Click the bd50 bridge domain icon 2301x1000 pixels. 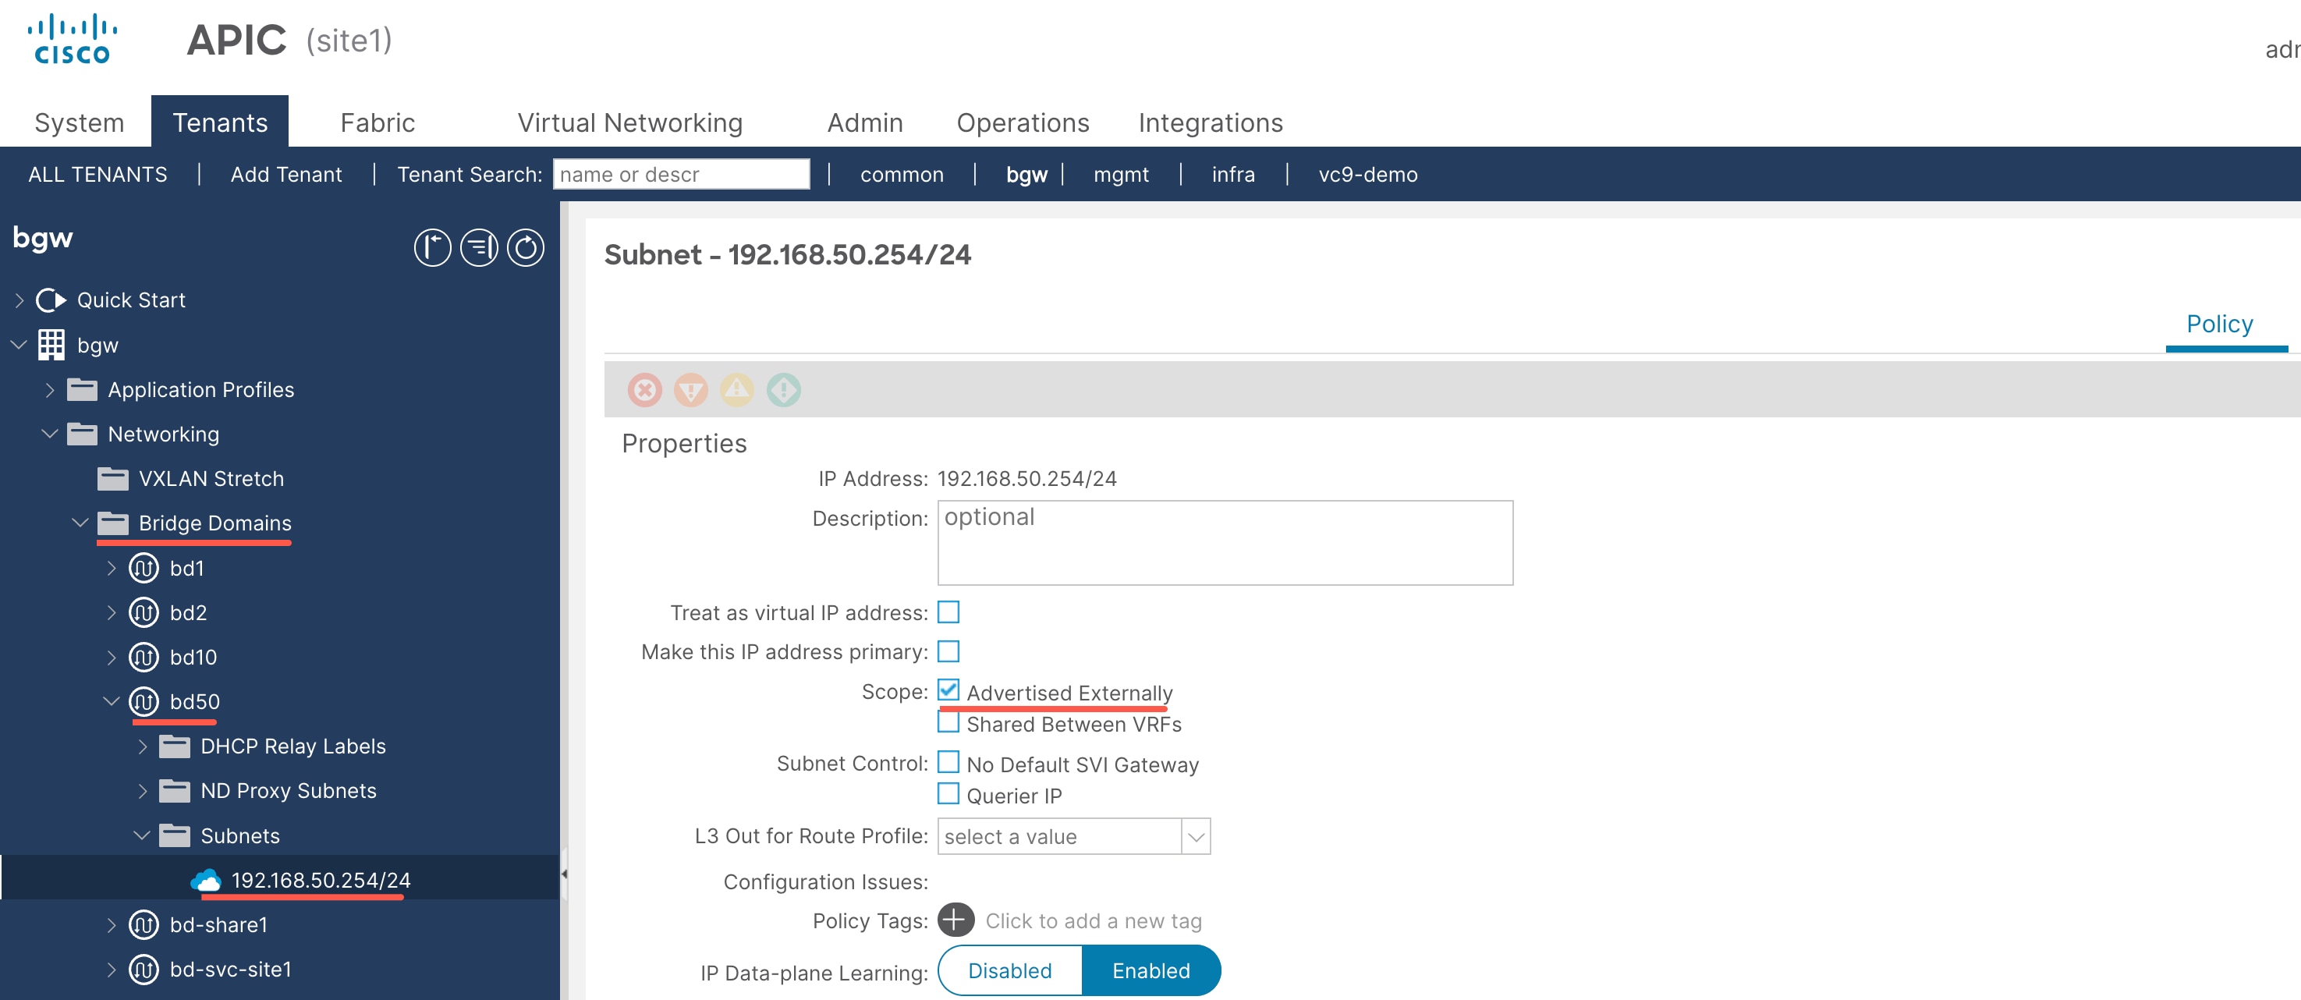(144, 702)
